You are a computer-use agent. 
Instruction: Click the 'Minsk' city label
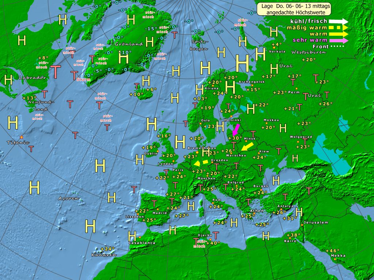coord(250,139)
